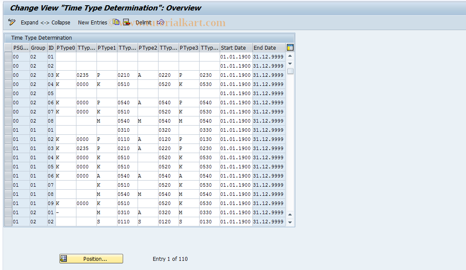Viewport: 466px width, 270px height.
Task: Click 0120 cell in the last row
Action: (168, 222)
